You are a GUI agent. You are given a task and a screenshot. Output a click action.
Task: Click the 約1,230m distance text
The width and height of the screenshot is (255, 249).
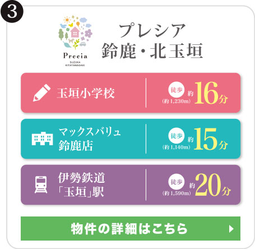(177, 101)
